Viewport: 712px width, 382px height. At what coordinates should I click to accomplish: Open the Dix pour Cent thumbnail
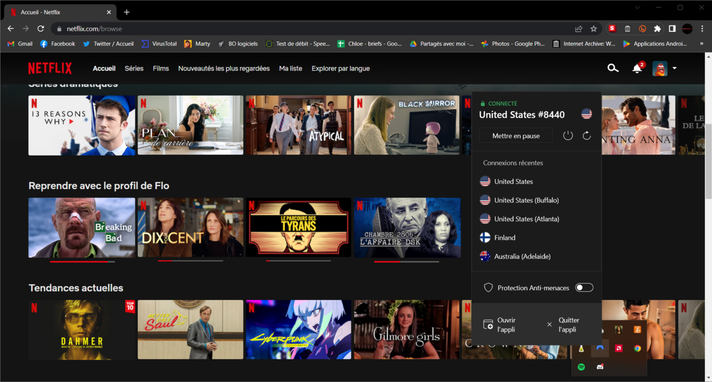pos(190,227)
